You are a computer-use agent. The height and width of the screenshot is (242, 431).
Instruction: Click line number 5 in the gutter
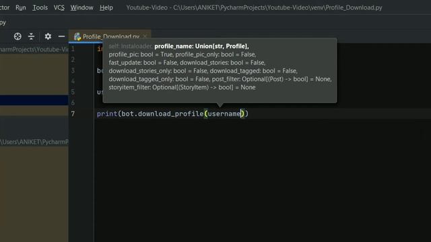(73, 92)
